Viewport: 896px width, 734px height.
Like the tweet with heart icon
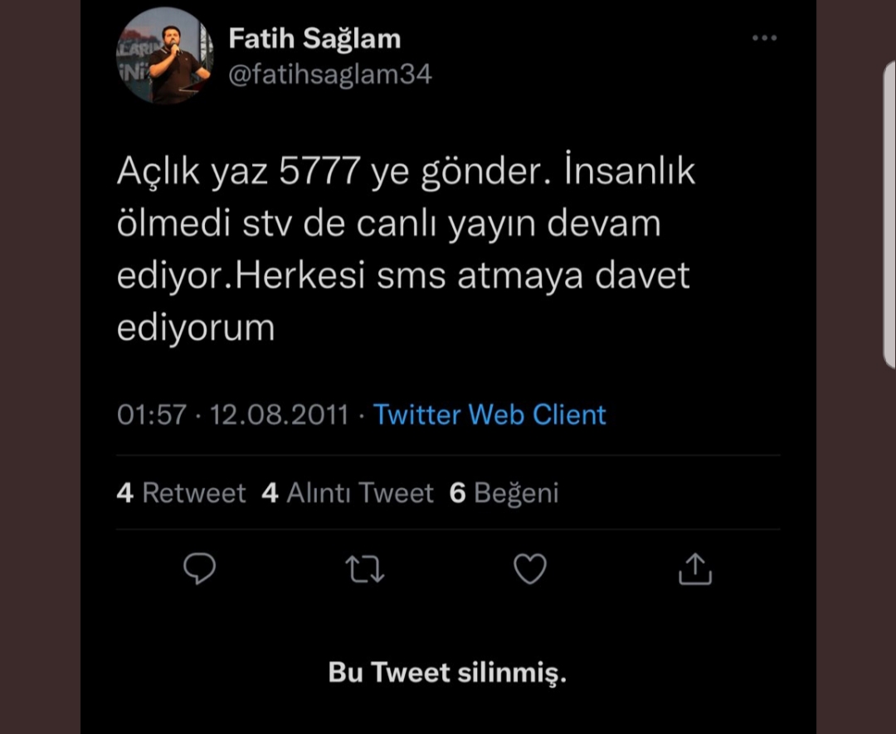[x=530, y=569]
